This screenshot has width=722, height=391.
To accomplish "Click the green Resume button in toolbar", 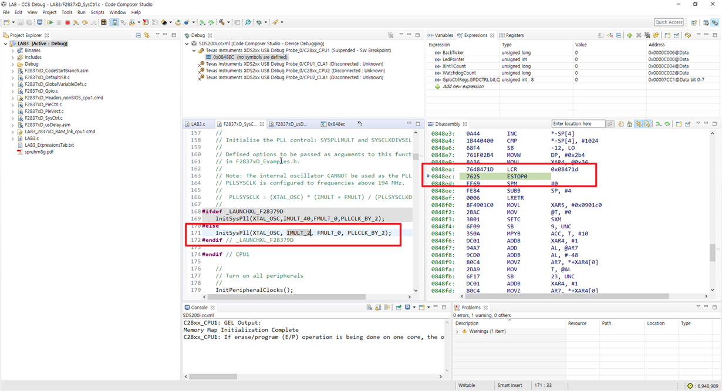I will tap(50, 22).
